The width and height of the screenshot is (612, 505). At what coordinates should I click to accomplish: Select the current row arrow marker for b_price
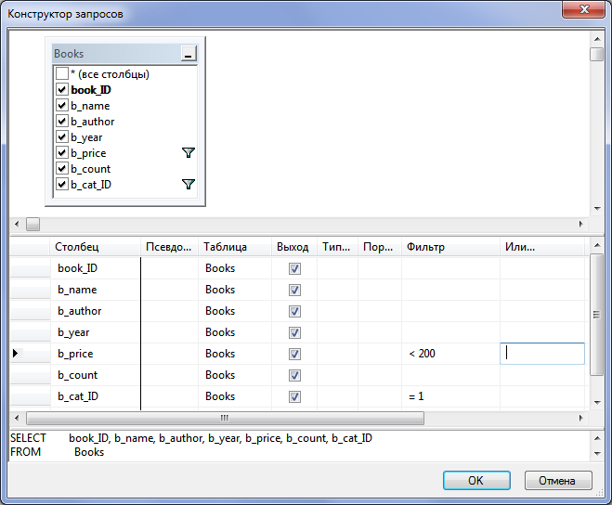tap(16, 354)
